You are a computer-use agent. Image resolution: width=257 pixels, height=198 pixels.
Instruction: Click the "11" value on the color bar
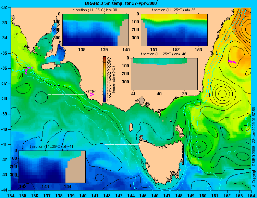(109, 100)
